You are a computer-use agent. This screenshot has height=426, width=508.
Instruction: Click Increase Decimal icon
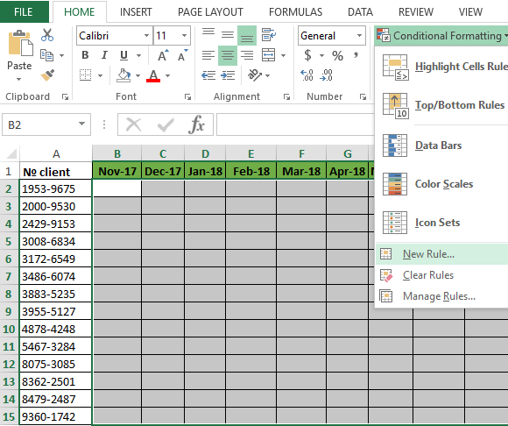point(307,75)
